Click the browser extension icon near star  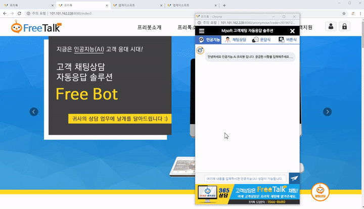tap(353, 14)
